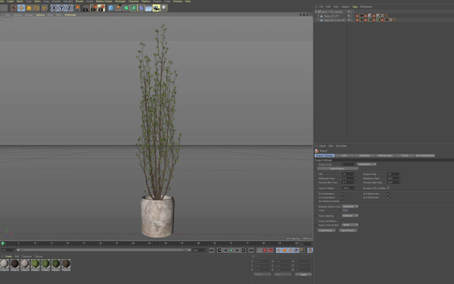The height and width of the screenshot is (284, 454).
Task: Switch to the Info tab
Action: pos(344,155)
